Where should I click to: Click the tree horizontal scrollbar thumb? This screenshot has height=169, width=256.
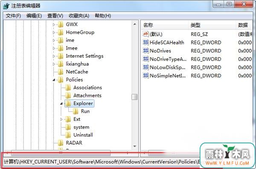[x=61, y=153]
